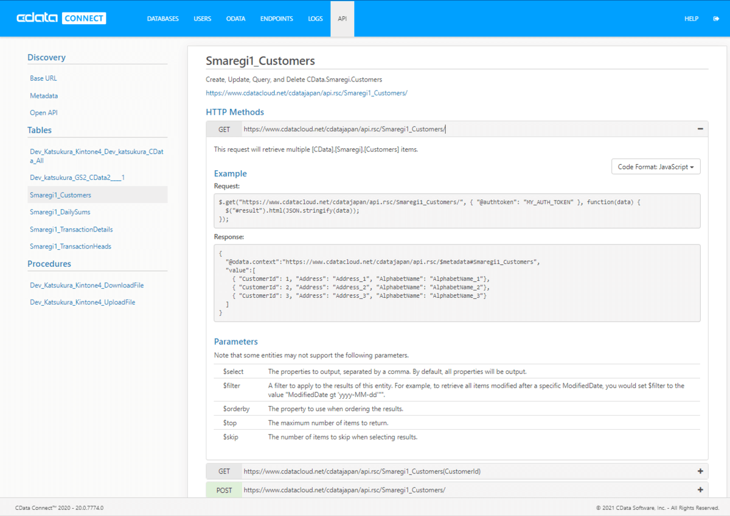Click the logout icon in header
The image size is (730, 516).
point(715,19)
